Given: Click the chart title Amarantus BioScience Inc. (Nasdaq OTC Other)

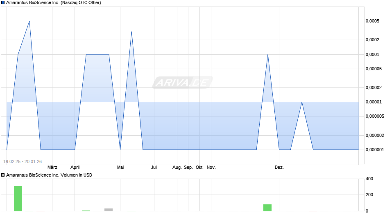Looking at the screenshot, I should tap(54, 3).
